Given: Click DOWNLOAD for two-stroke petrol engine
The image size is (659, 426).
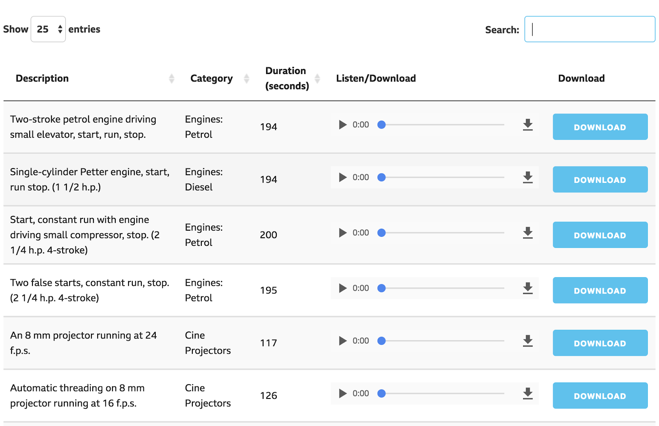Looking at the screenshot, I should pyautogui.click(x=600, y=127).
